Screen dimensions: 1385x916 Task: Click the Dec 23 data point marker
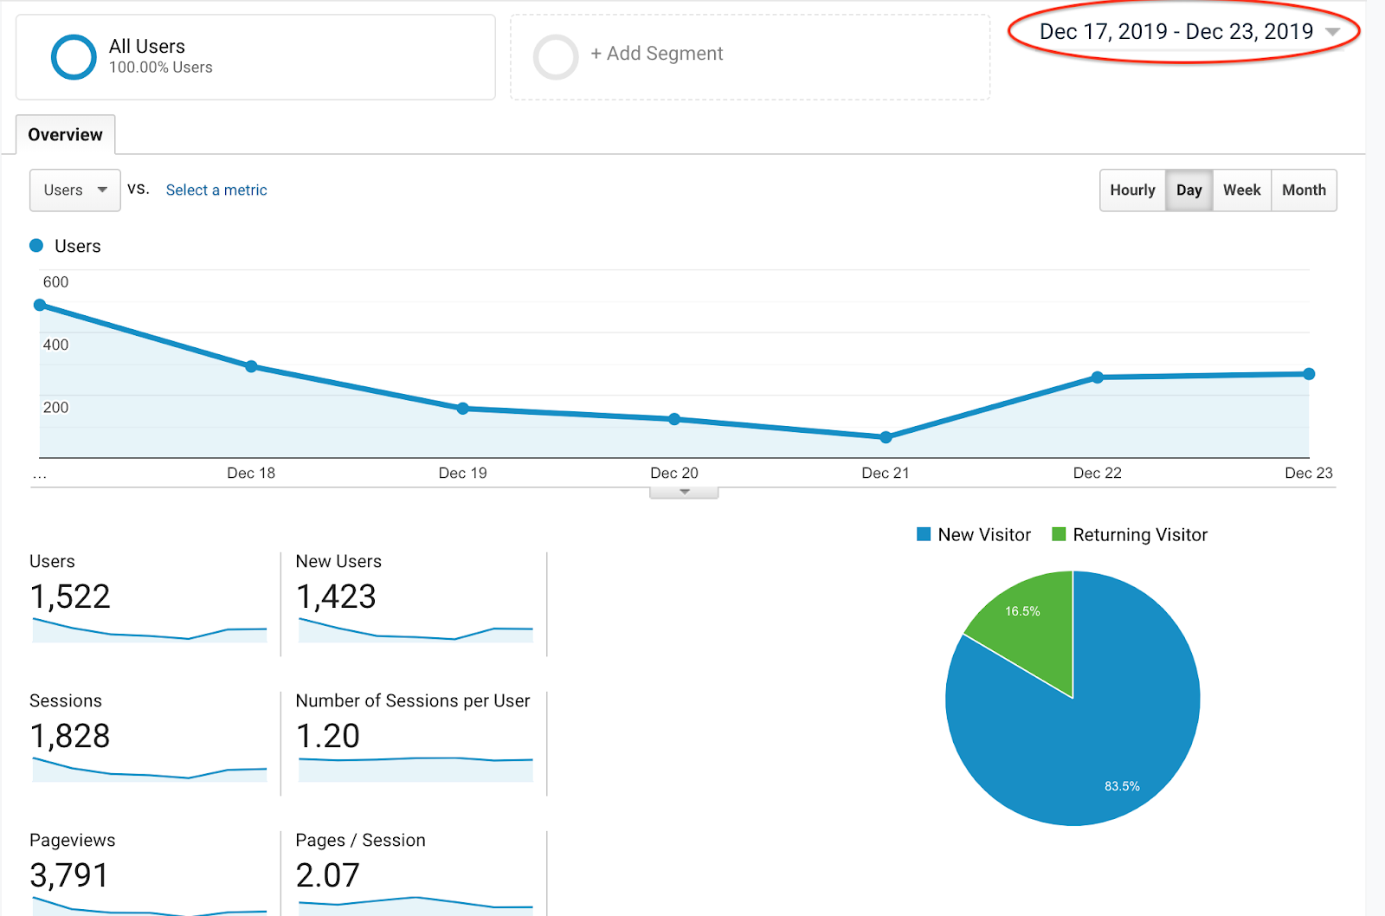(1309, 374)
